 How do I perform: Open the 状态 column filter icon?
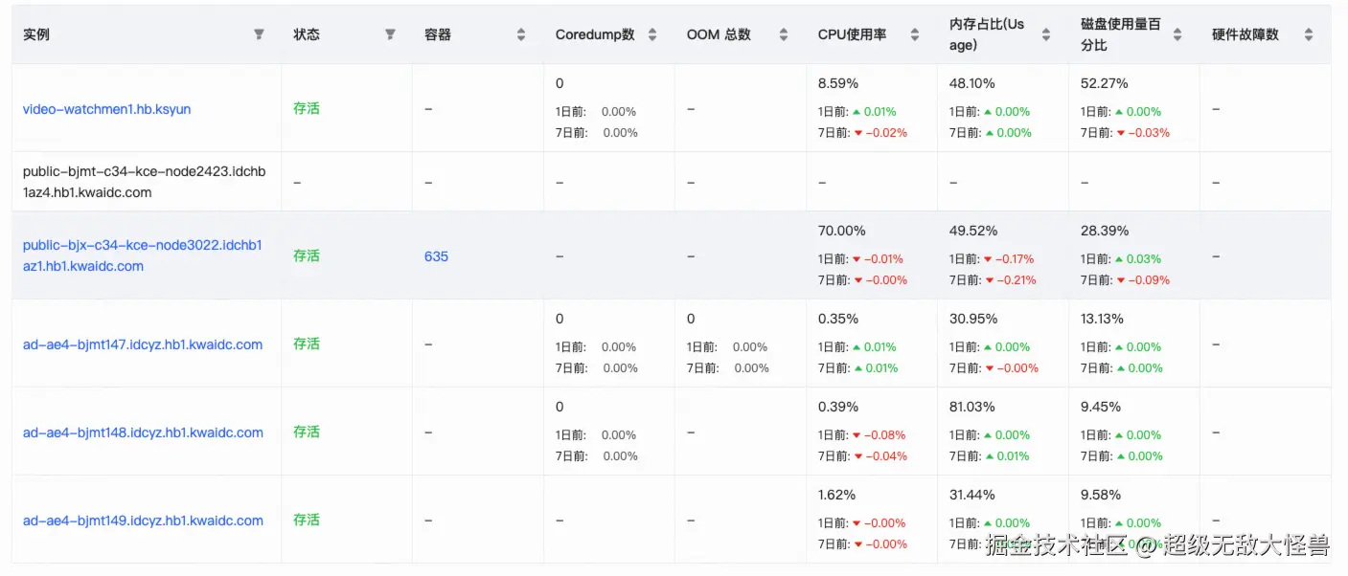390,34
